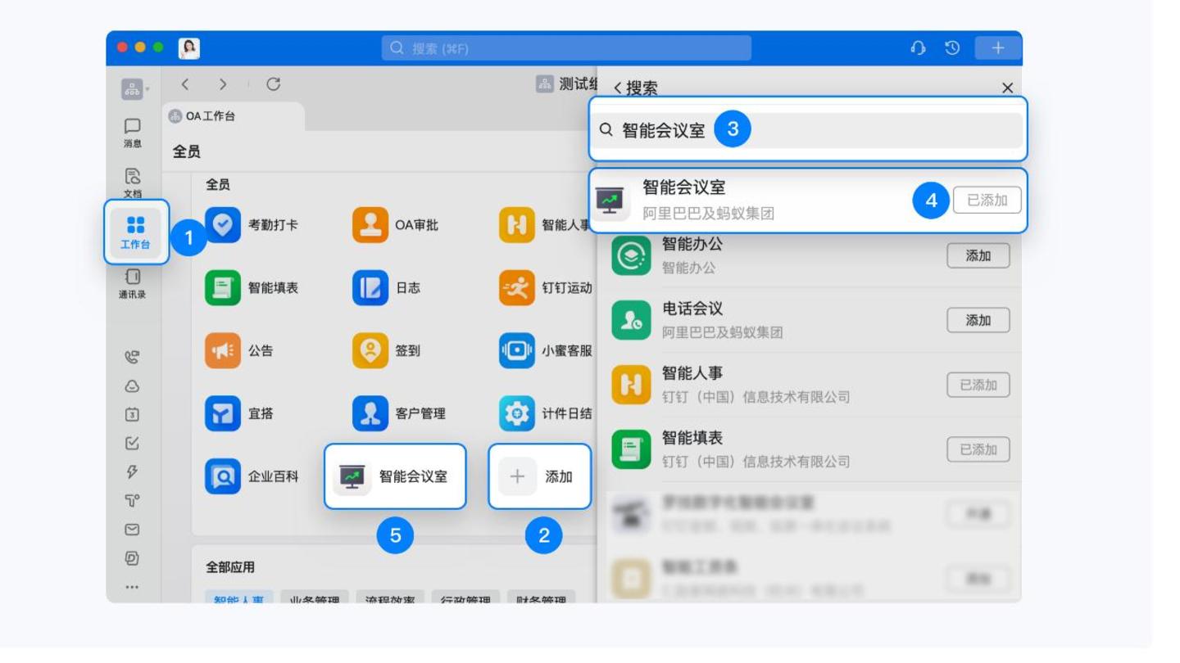This screenshot has height=663, width=1180.
Task: Click the 添加 tile with plus sign
Action: point(540,476)
